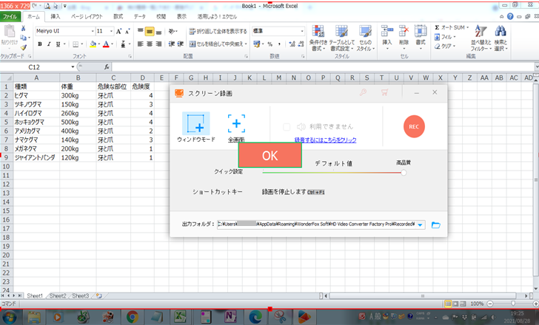Open the font size 11 dropdown
This screenshot has width=539, height=325.
(111, 31)
